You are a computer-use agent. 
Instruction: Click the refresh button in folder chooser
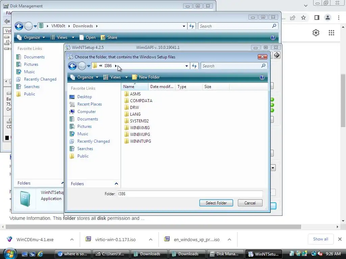point(194,66)
